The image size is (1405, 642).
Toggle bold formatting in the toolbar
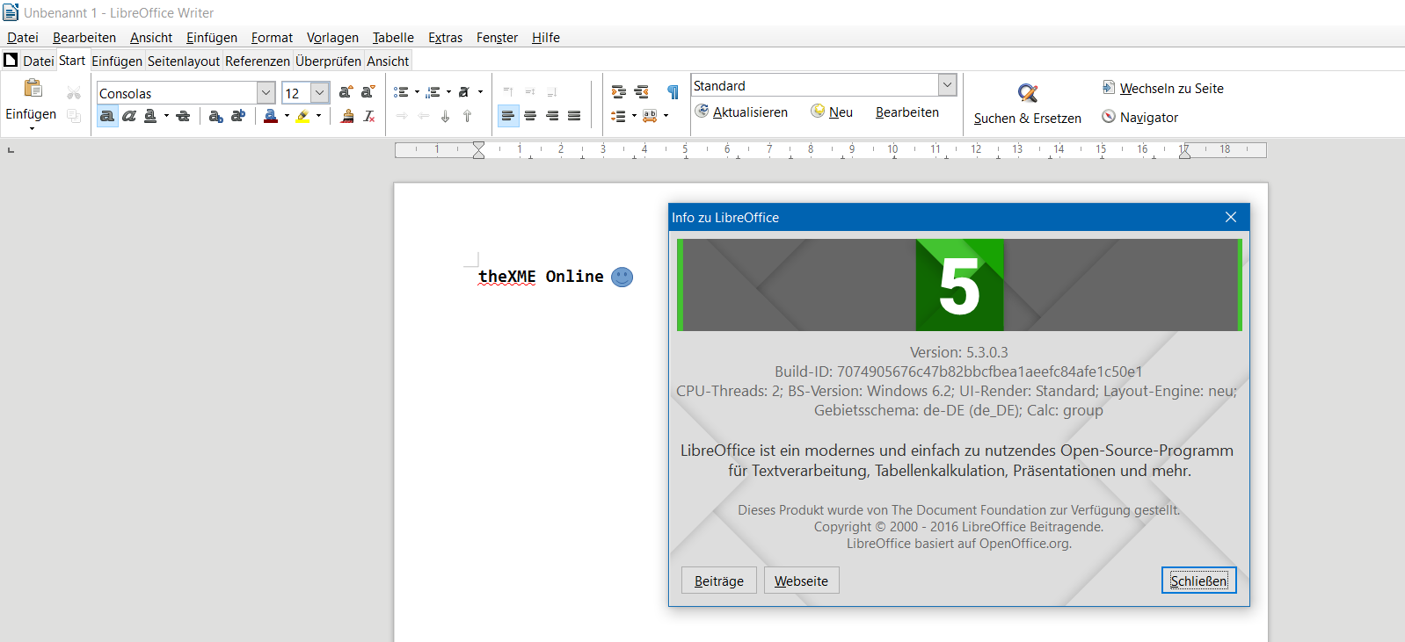coord(107,116)
